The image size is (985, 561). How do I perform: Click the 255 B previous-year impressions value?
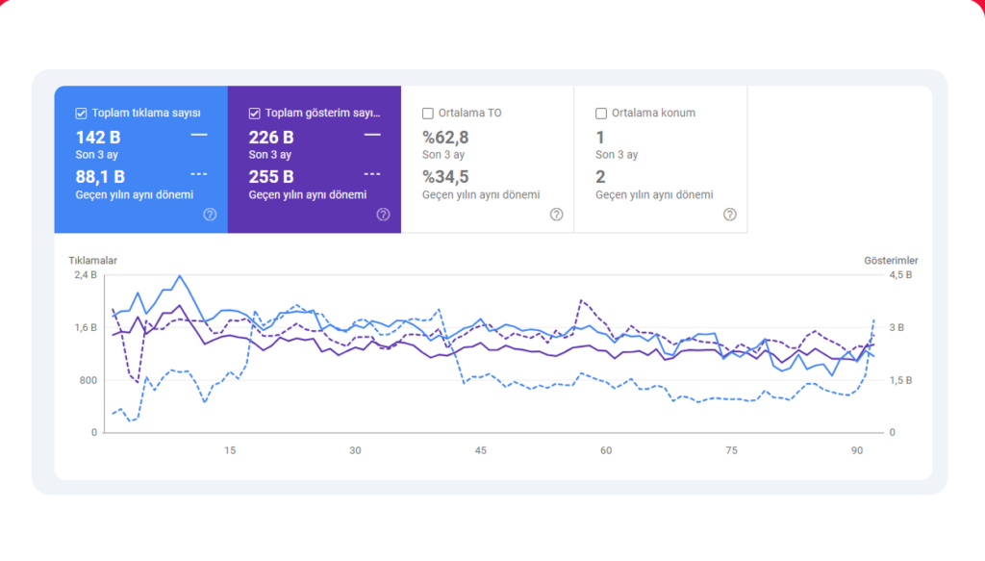pyautogui.click(x=271, y=176)
